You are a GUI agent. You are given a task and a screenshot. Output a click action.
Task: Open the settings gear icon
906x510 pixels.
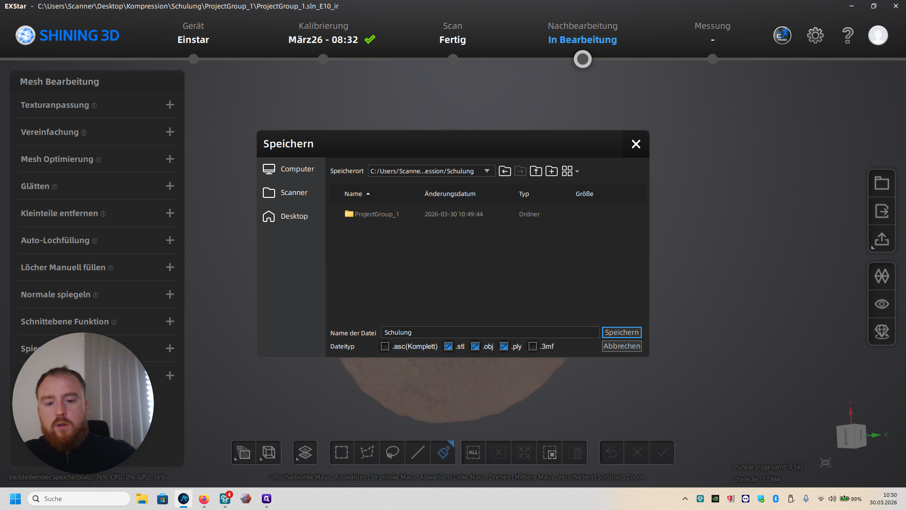coord(815,35)
